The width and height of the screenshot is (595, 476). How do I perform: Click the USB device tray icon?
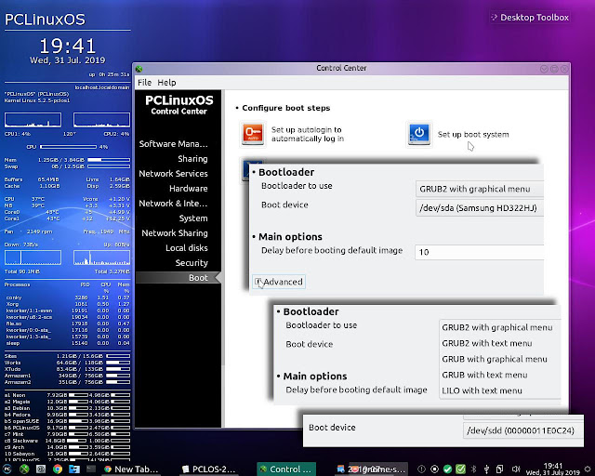tap(486, 469)
